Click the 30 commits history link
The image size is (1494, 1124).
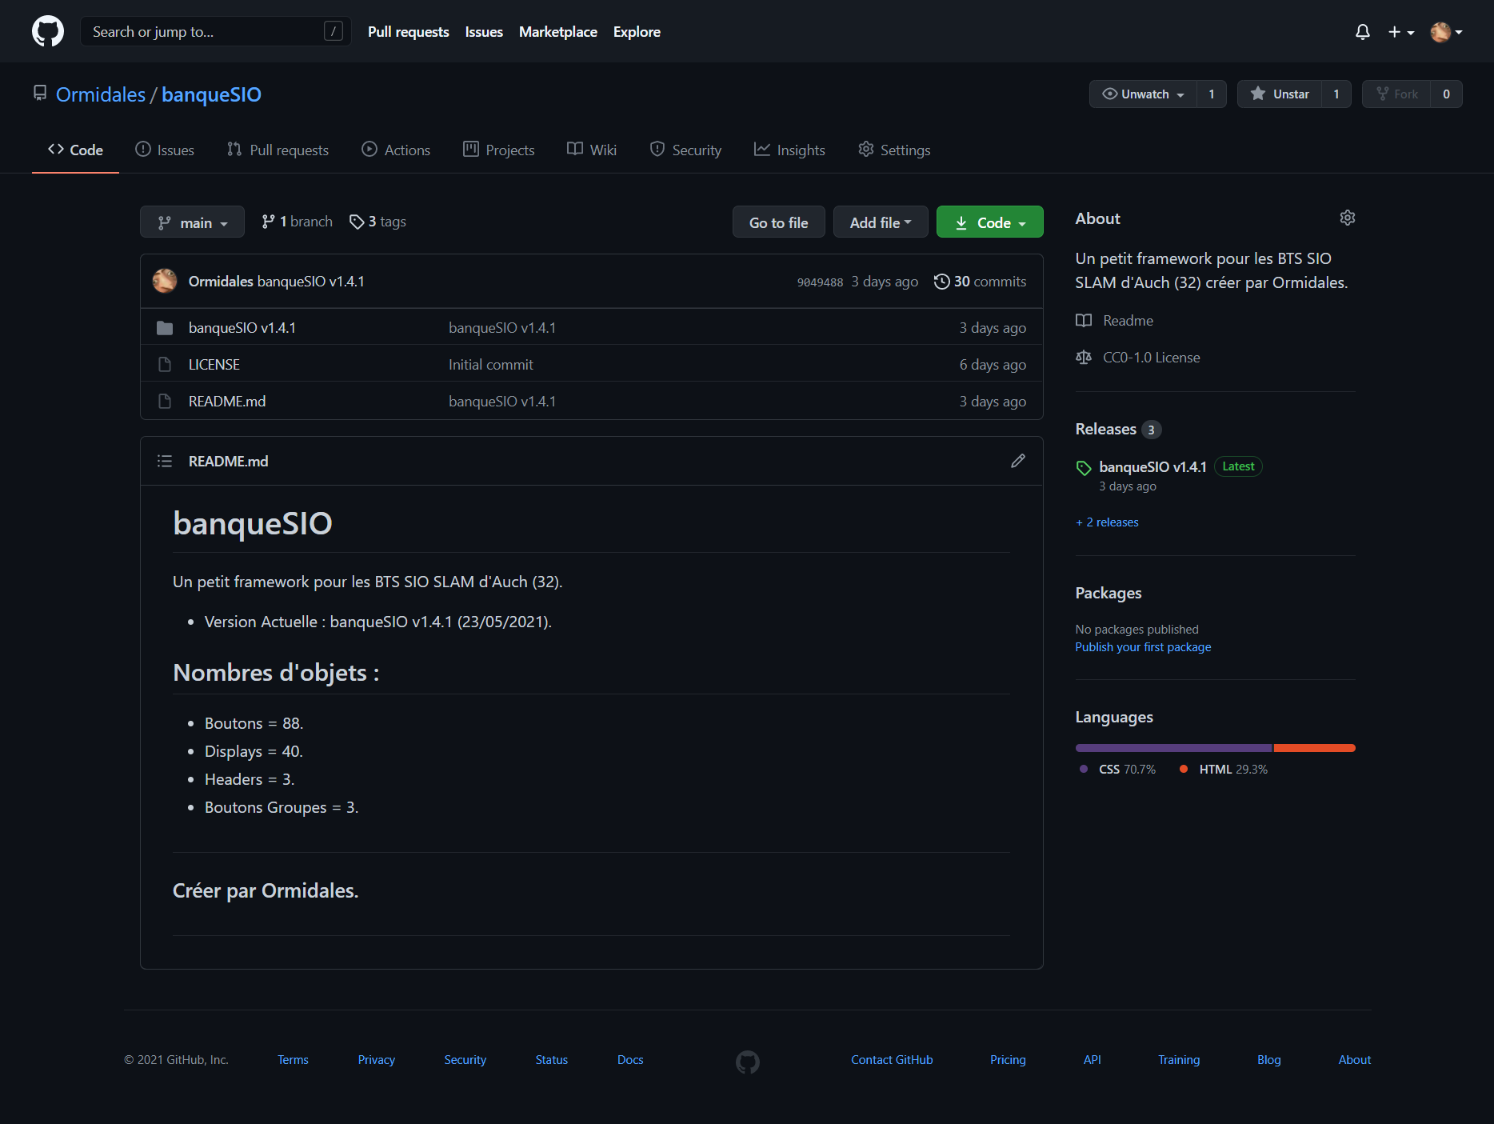980,282
